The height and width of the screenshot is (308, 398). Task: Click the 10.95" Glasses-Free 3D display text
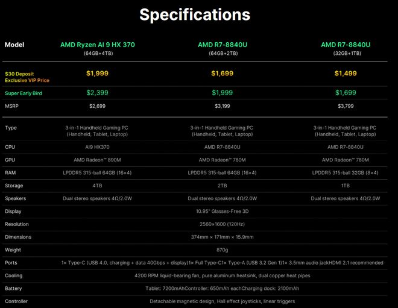(223, 211)
